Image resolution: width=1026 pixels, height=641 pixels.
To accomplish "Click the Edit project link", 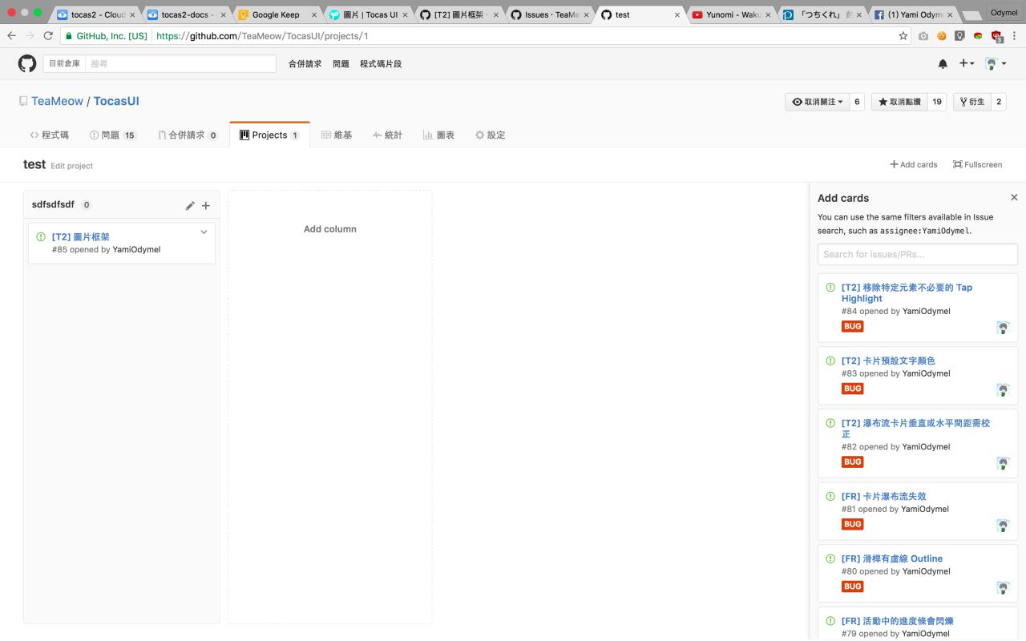I will (x=71, y=166).
